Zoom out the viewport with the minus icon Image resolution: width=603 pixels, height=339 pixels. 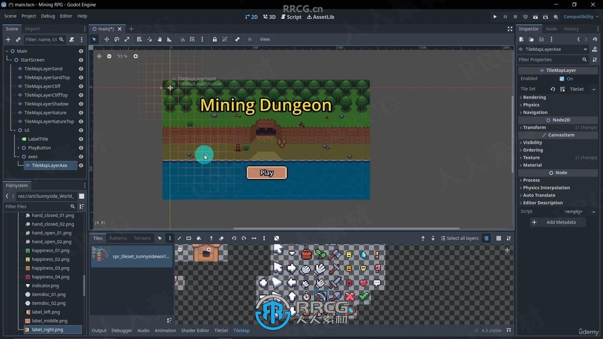pyautogui.click(x=109, y=56)
